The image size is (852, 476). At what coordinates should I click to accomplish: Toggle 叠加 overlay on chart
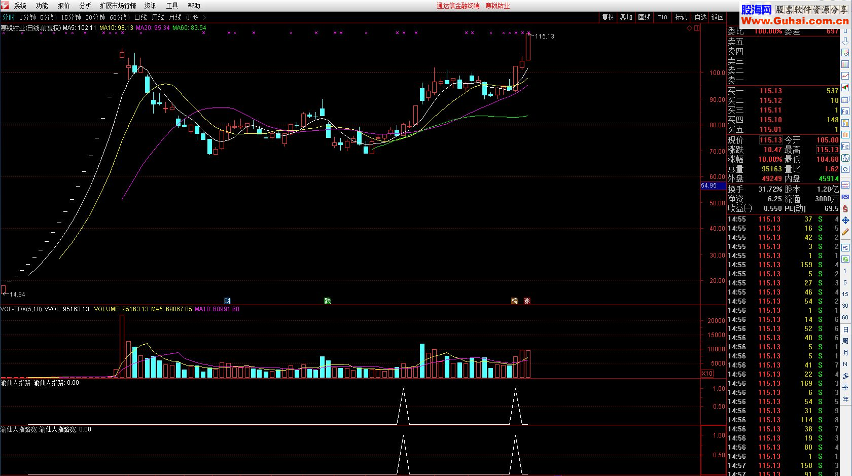(x=626, y=17)
